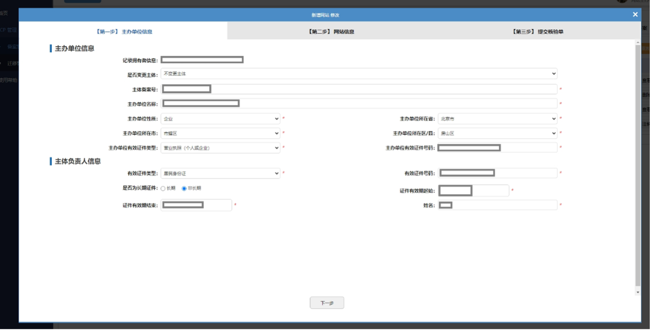Open the 有效证件类型 dropdown

click(220, 173)
